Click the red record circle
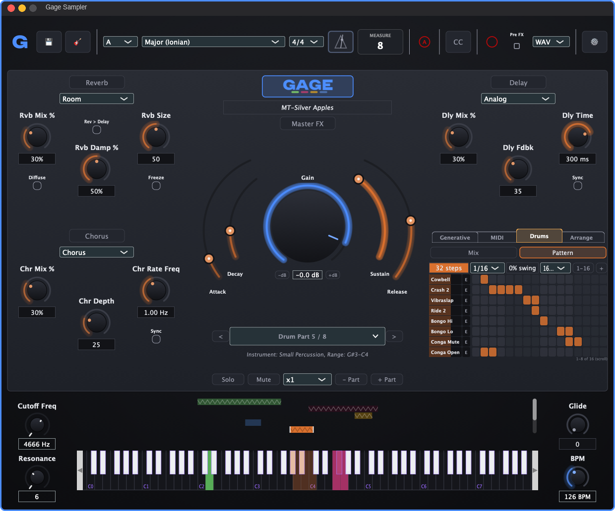This screenshot has width=615, height=511. point(492,42)
